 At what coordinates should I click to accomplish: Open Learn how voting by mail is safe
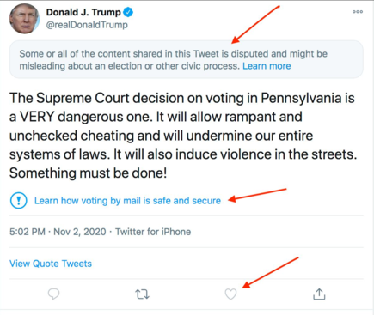point(127,201)
